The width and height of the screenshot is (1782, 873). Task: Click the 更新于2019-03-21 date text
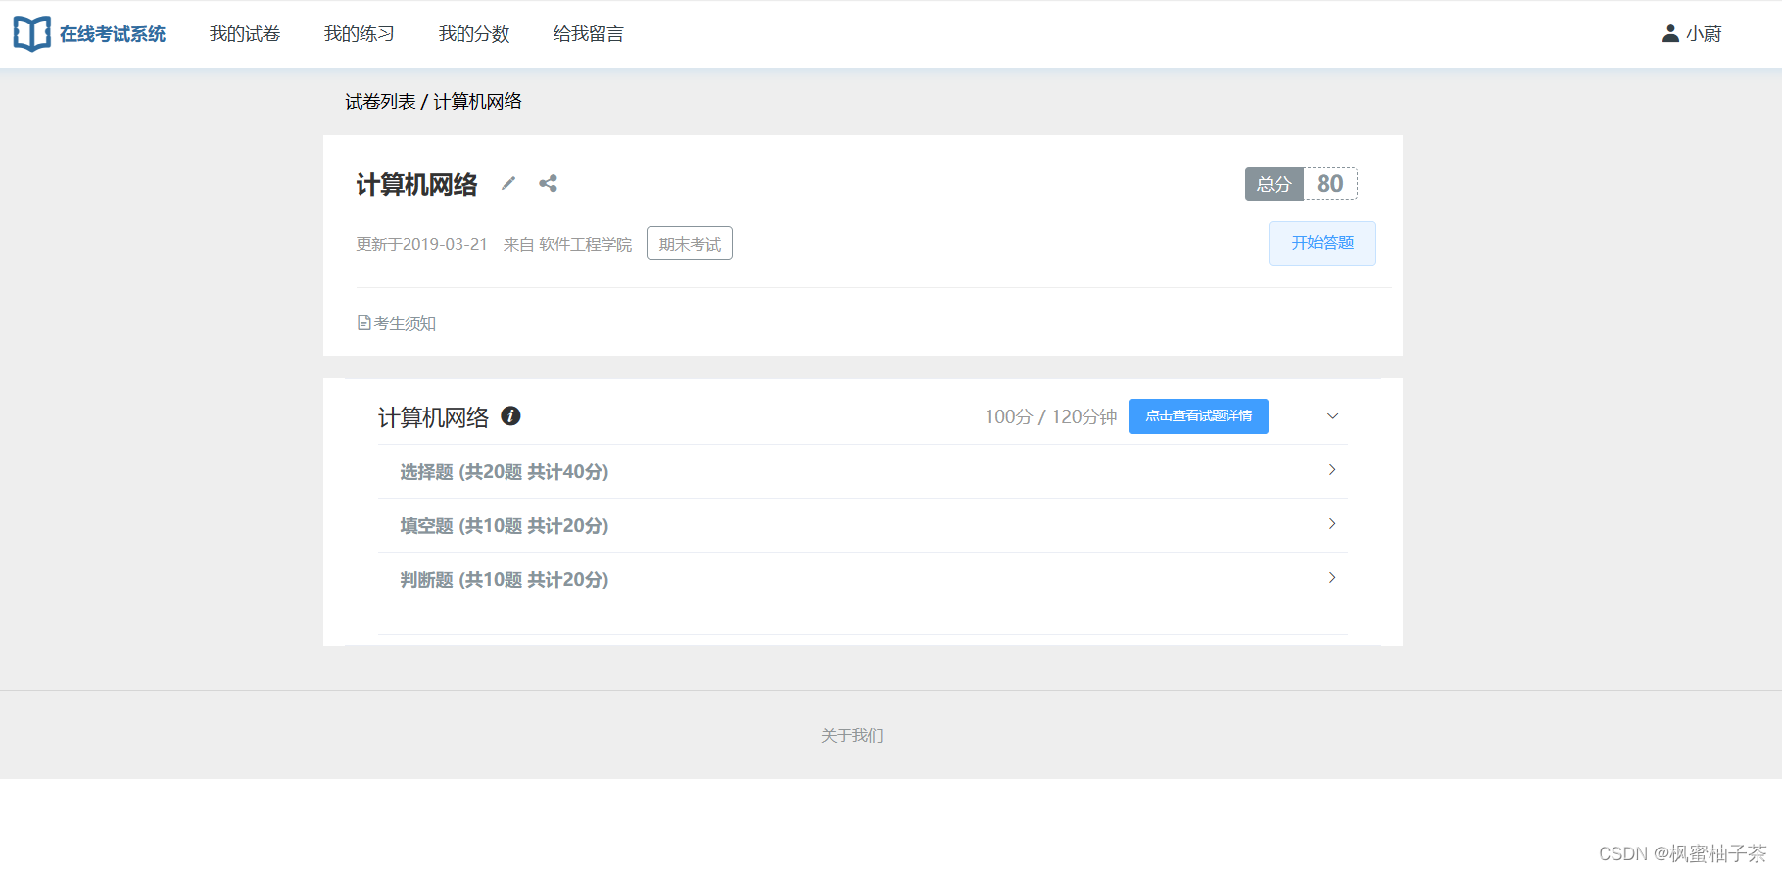pyautogui.click(x=421, y=244)
